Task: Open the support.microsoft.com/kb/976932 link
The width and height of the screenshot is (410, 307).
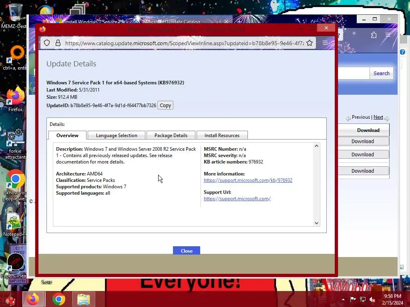Action: [248, 180]
